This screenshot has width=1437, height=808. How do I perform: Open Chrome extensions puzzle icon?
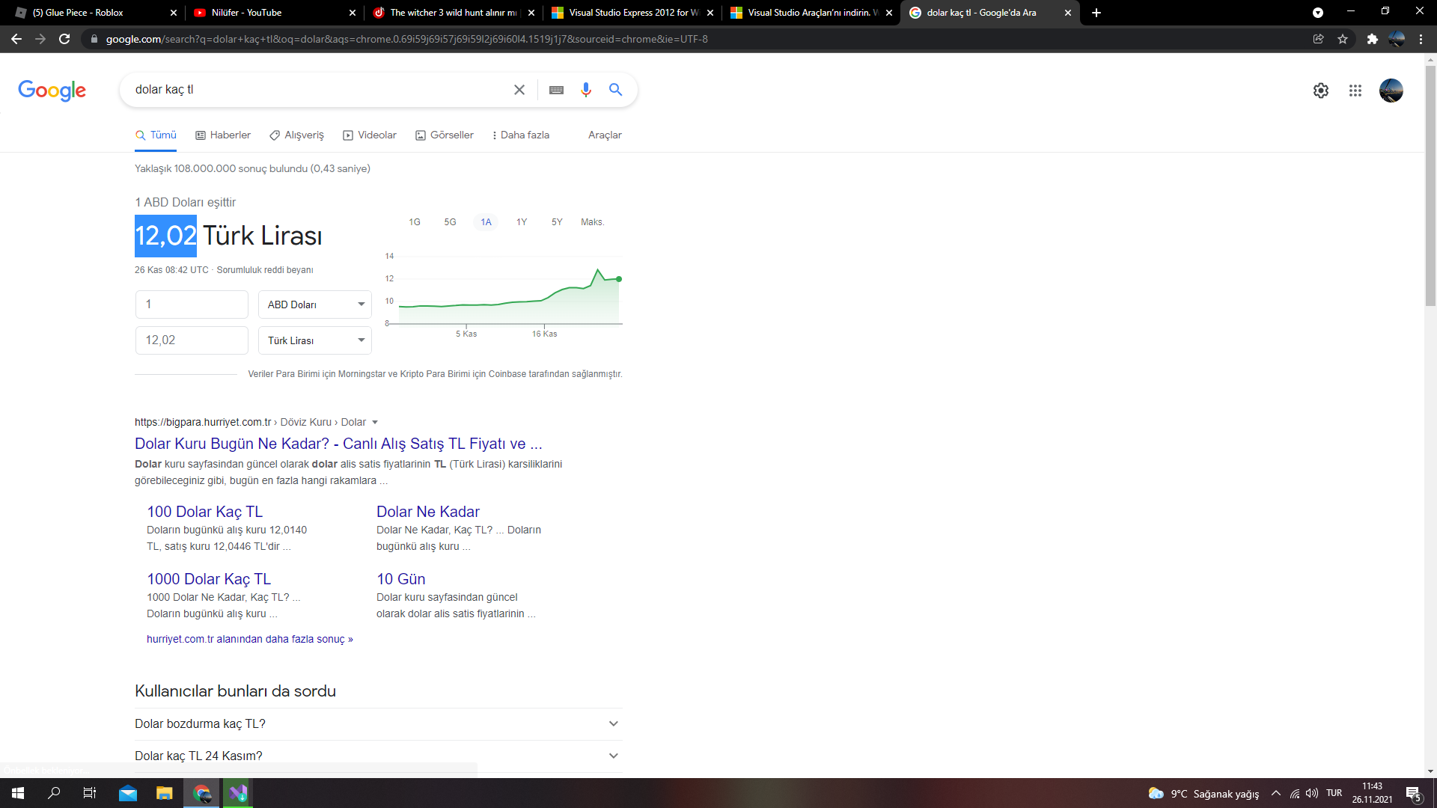[1372, 39]
